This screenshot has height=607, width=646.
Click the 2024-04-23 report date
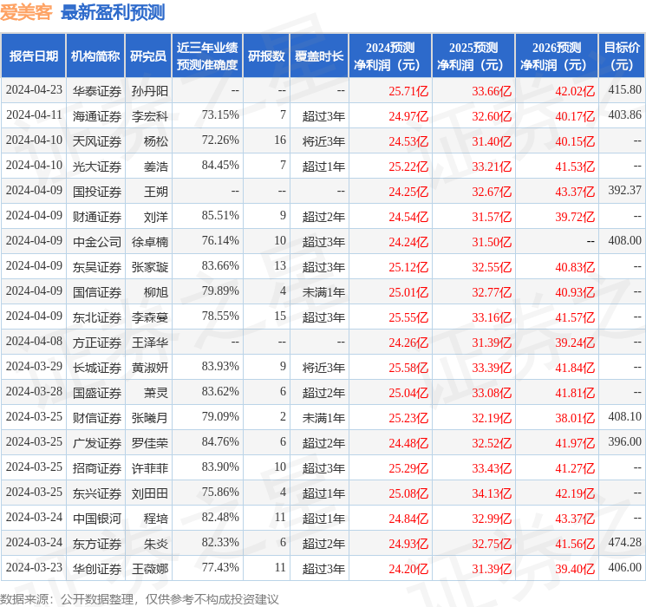(34, 90)
